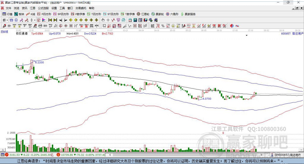Viewport: 304px width, 164px height.
Task: Restore the inner document window
Action: pyautogui.click(x=297, y=8)
